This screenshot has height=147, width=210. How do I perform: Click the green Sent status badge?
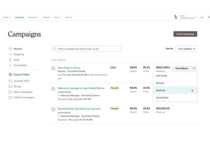click(113, 68)
